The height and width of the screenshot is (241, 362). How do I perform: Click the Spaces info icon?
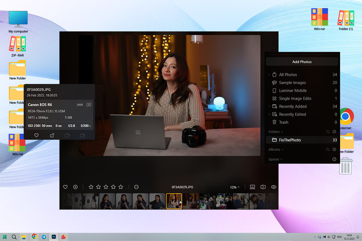[x=334, y=159]
